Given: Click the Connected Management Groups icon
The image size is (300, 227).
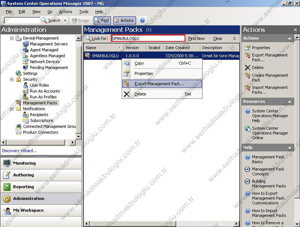Looking at the screenshot, I should click(18, 126).
